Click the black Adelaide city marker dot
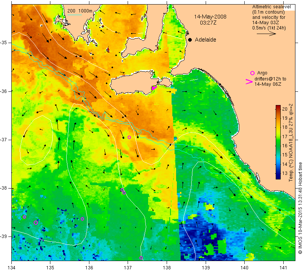Screen dimensions: 303x272 [190, 40]
